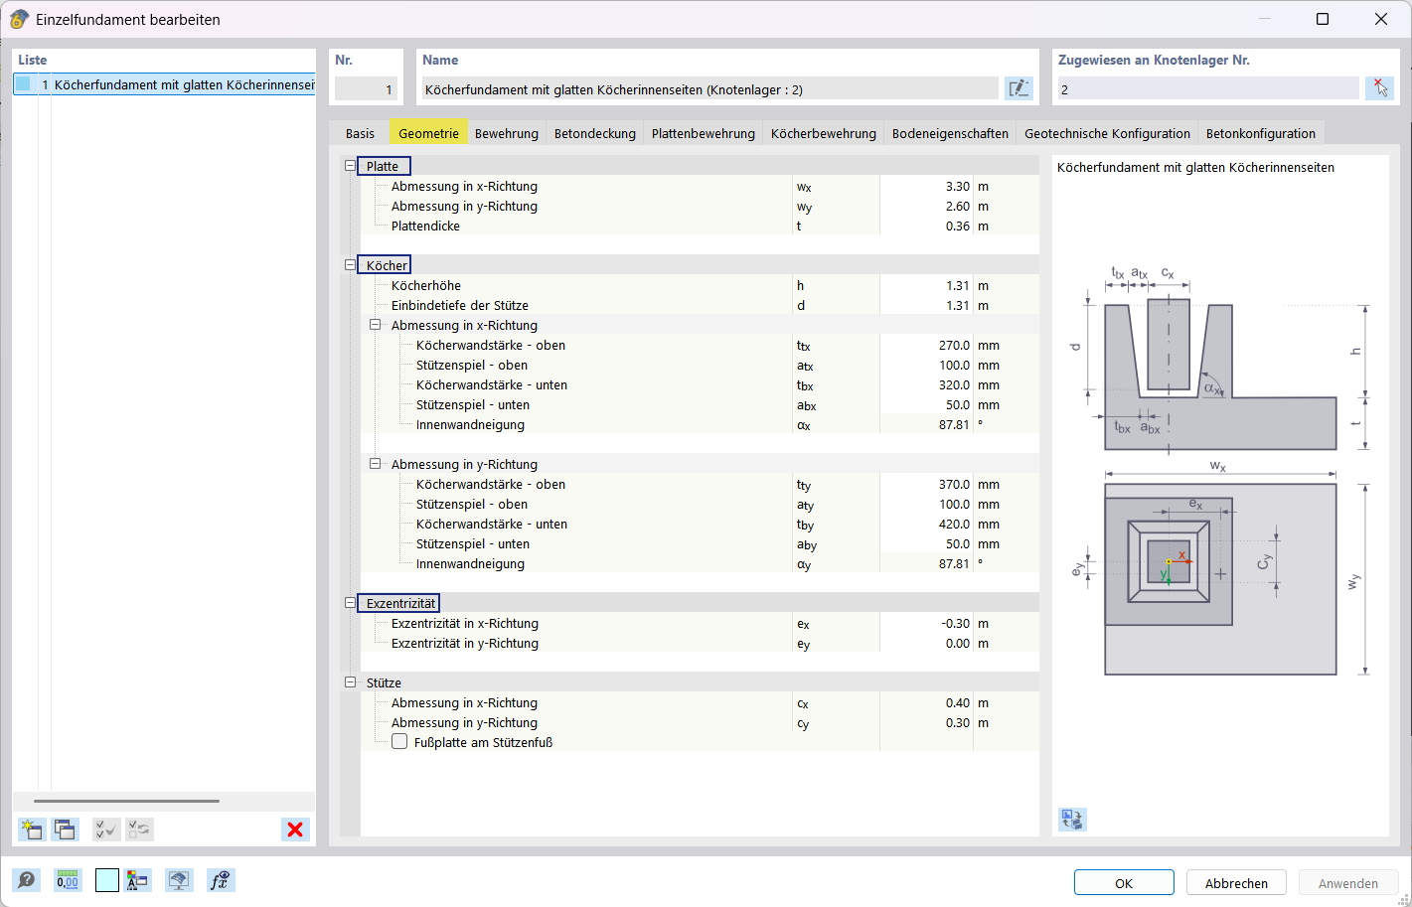Viewport: 1412px width, 907px height.
Task: Click the edit name pencil icon
Action: point(1019,89)
